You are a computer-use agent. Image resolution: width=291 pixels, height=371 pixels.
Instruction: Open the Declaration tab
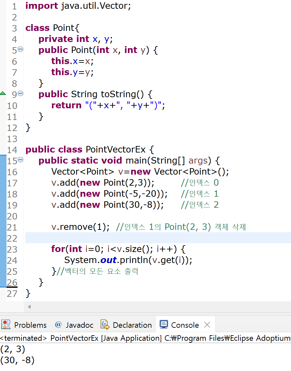pos(126,325)
